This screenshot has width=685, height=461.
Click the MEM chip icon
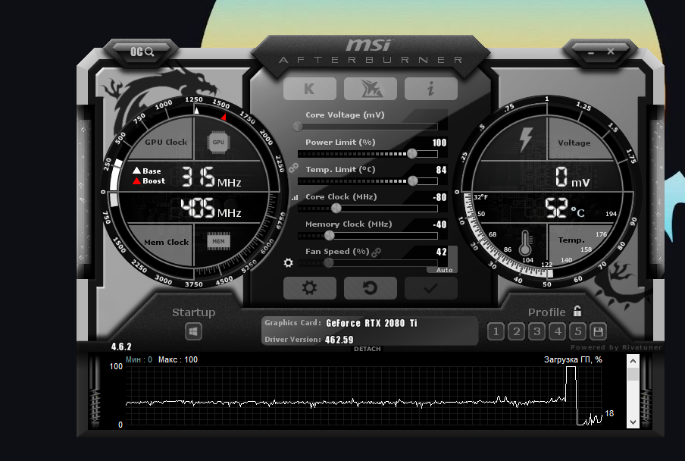click(218, 241)
